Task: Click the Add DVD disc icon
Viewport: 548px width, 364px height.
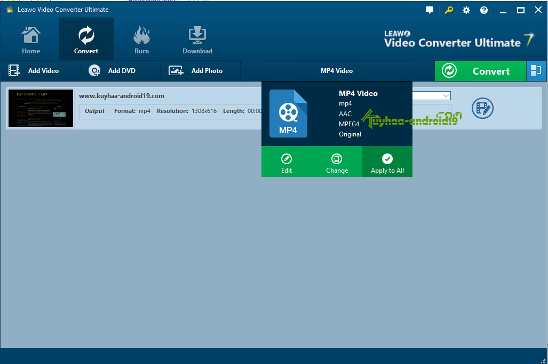Action: tap(94, 70)
